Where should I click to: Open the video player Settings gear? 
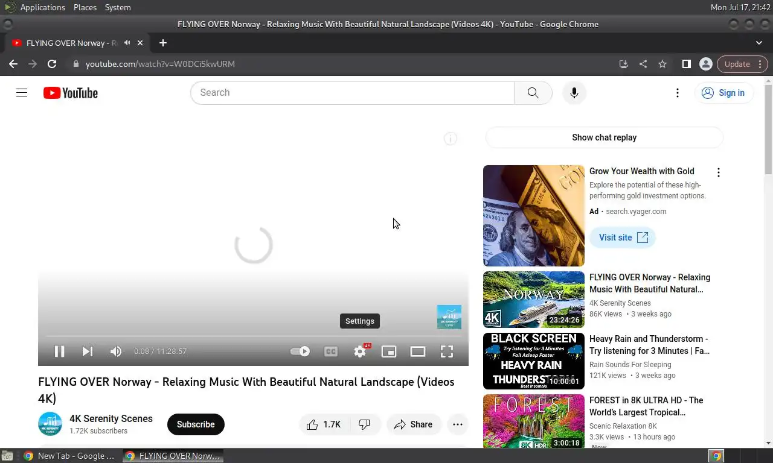pyautogui.click(x=360, y=351)
